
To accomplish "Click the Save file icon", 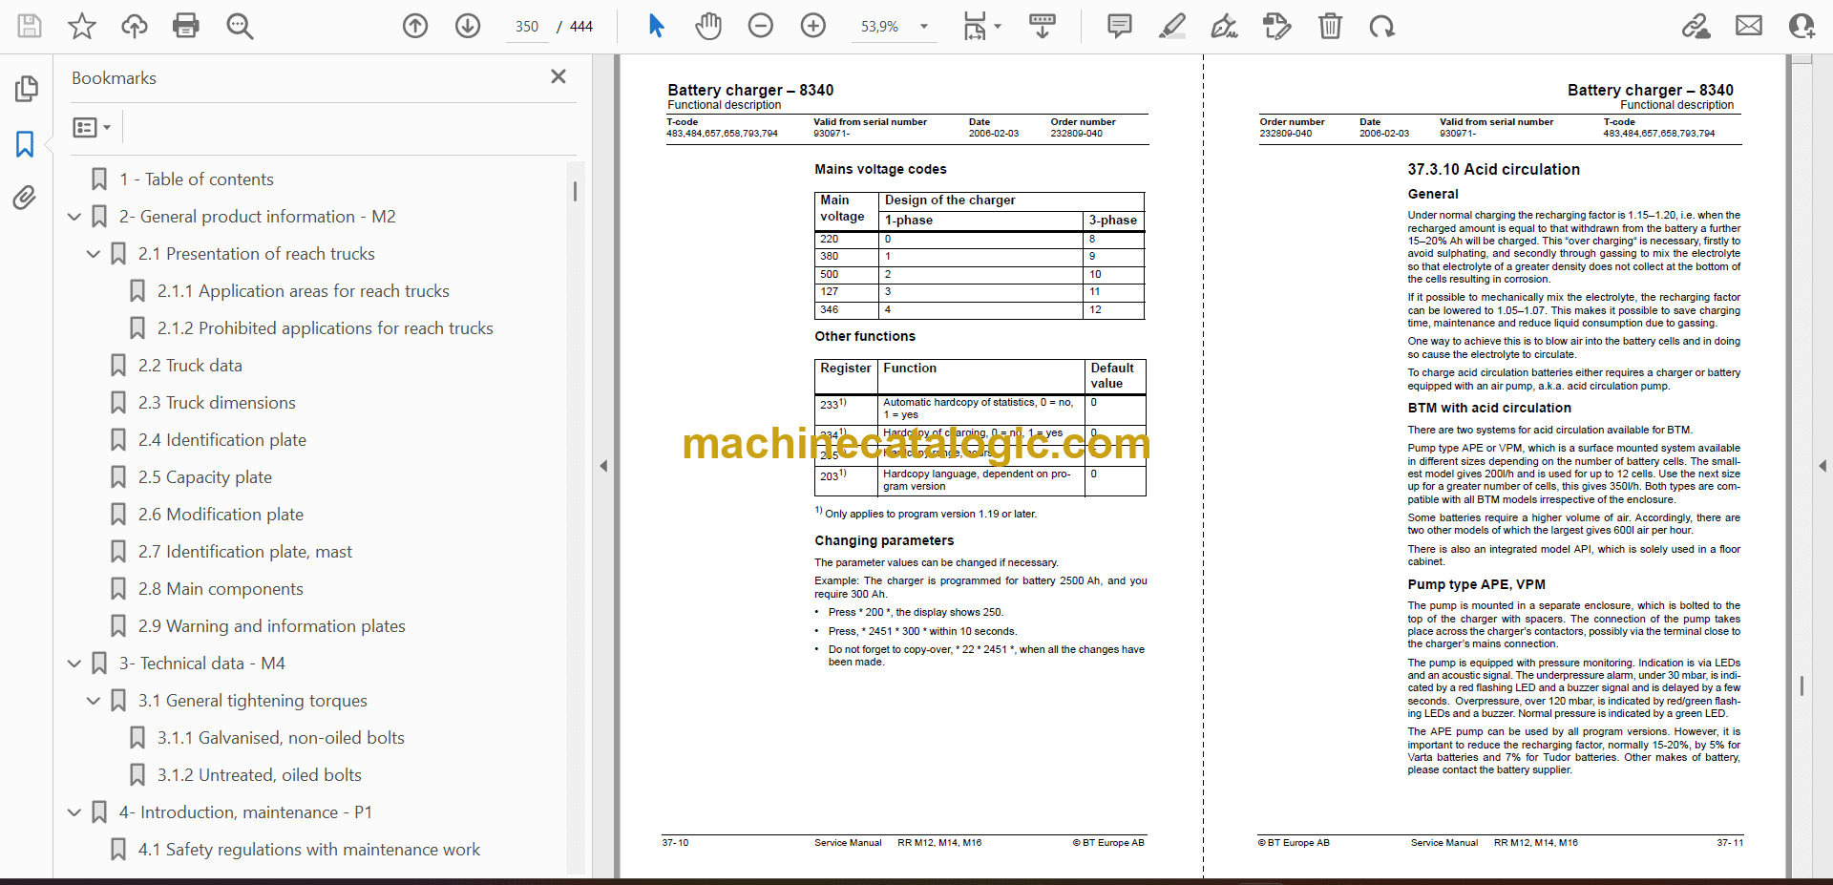I will click(30, 26).
